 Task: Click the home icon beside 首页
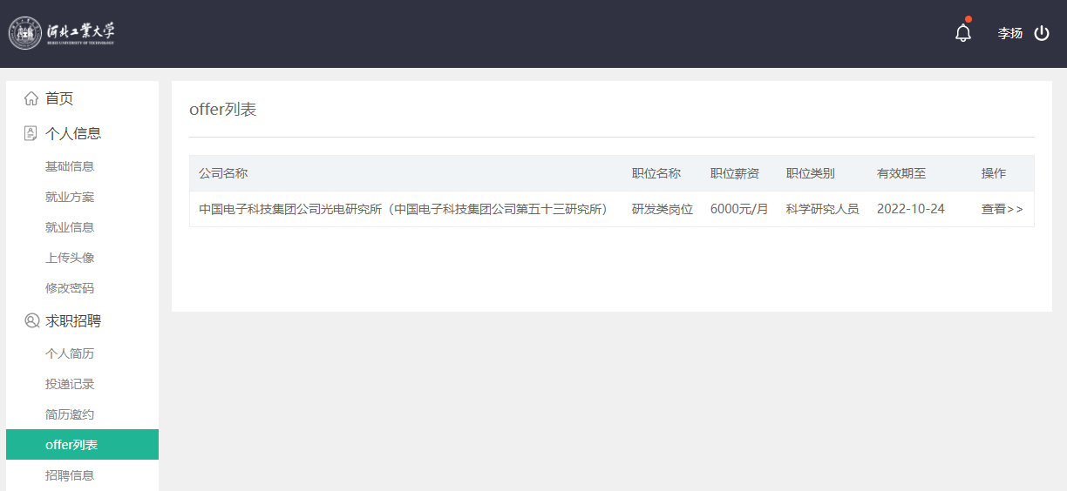pyautogui.click(x=31, y=98)
